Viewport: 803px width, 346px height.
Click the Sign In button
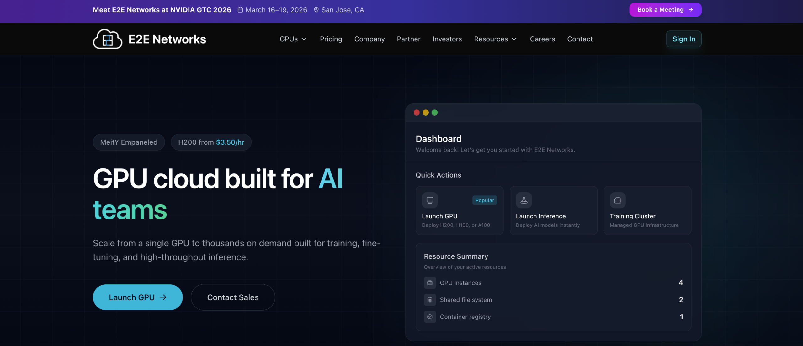coord(684,39)
